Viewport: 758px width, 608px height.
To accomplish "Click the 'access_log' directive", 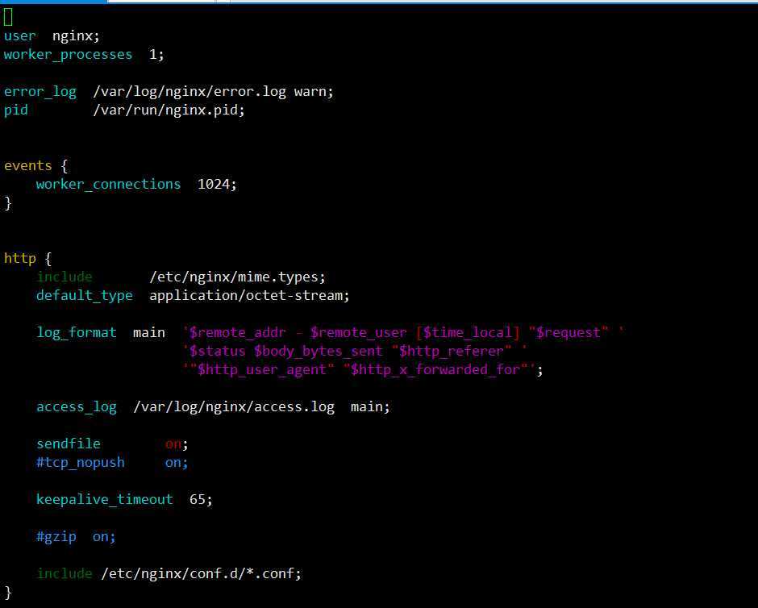I will (x=77, y=407).
